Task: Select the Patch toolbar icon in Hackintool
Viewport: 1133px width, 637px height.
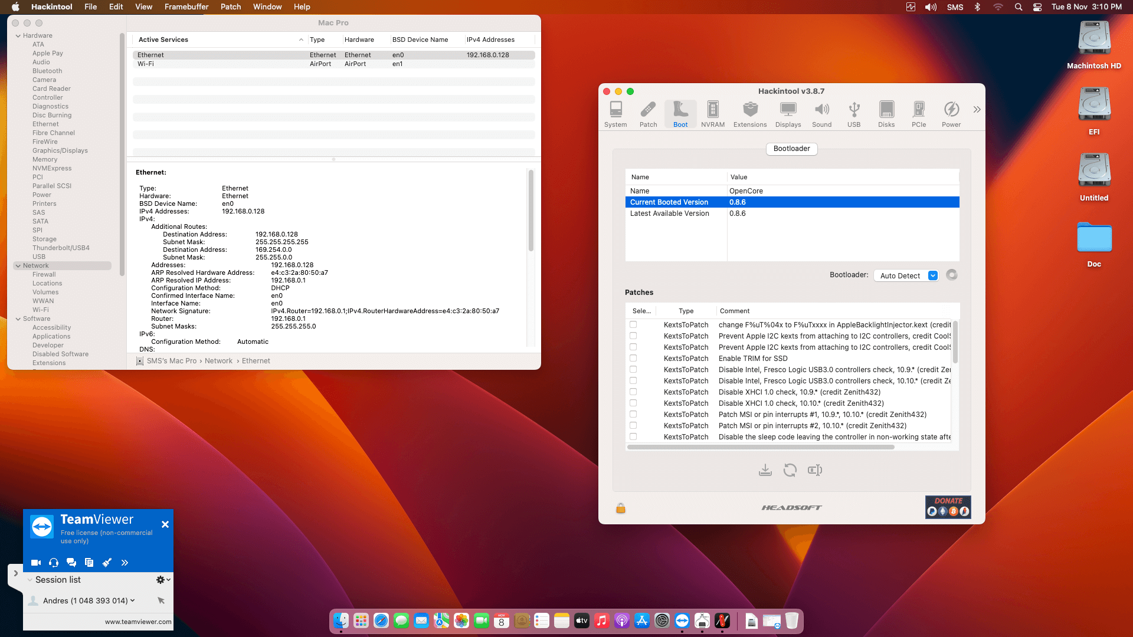Action: coord(648,114)
